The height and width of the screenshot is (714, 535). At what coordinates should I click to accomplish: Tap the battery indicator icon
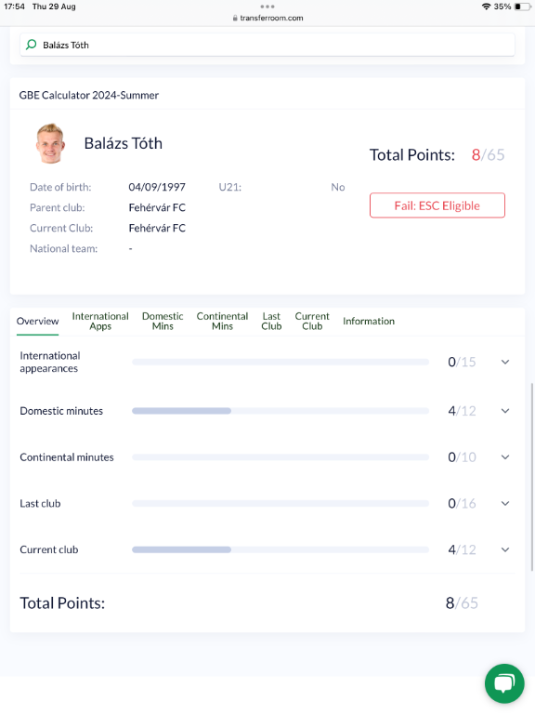click(522, 7)
